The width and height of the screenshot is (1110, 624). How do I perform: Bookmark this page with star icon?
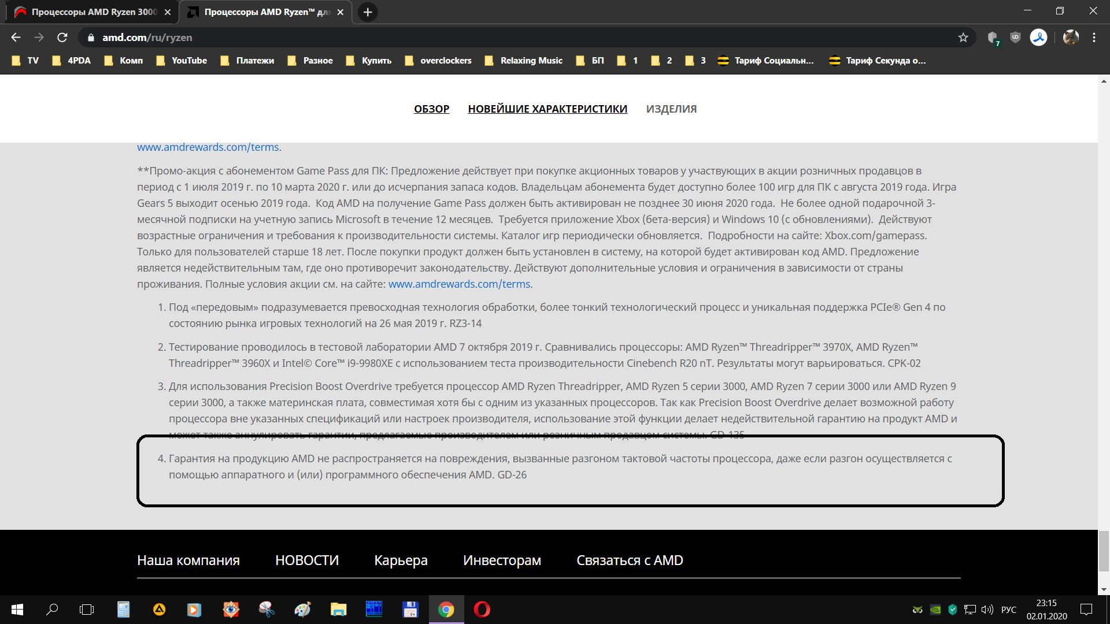(963, 38)
